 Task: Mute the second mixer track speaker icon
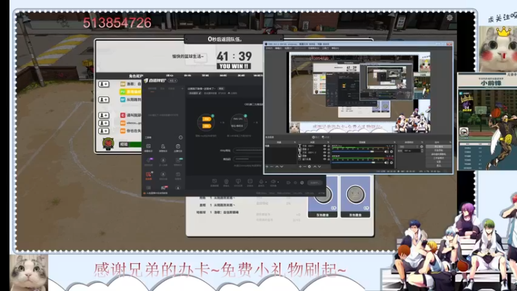click(x=386, y=163)
